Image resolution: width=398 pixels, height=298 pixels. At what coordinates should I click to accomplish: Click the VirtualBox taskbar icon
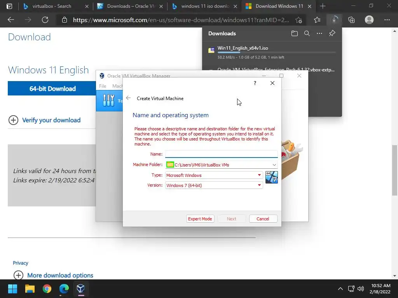[x=81, y=288]
